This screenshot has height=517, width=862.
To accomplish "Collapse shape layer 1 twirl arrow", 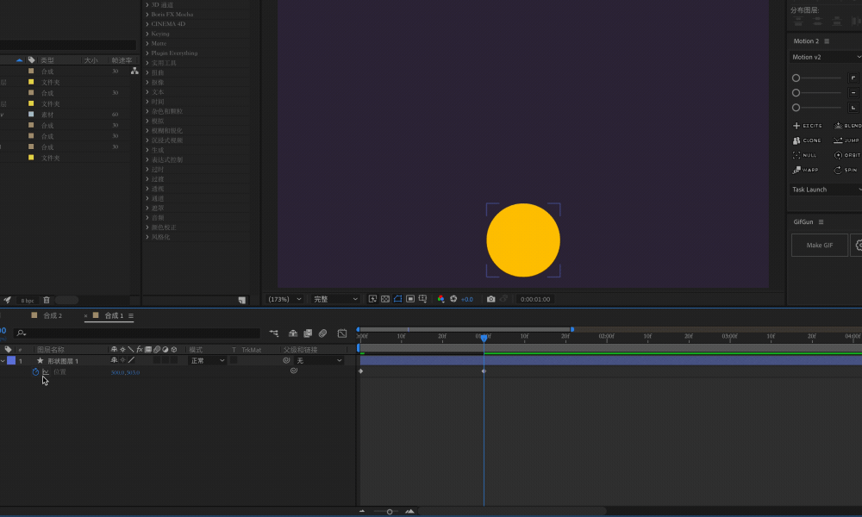I will 3,361.
